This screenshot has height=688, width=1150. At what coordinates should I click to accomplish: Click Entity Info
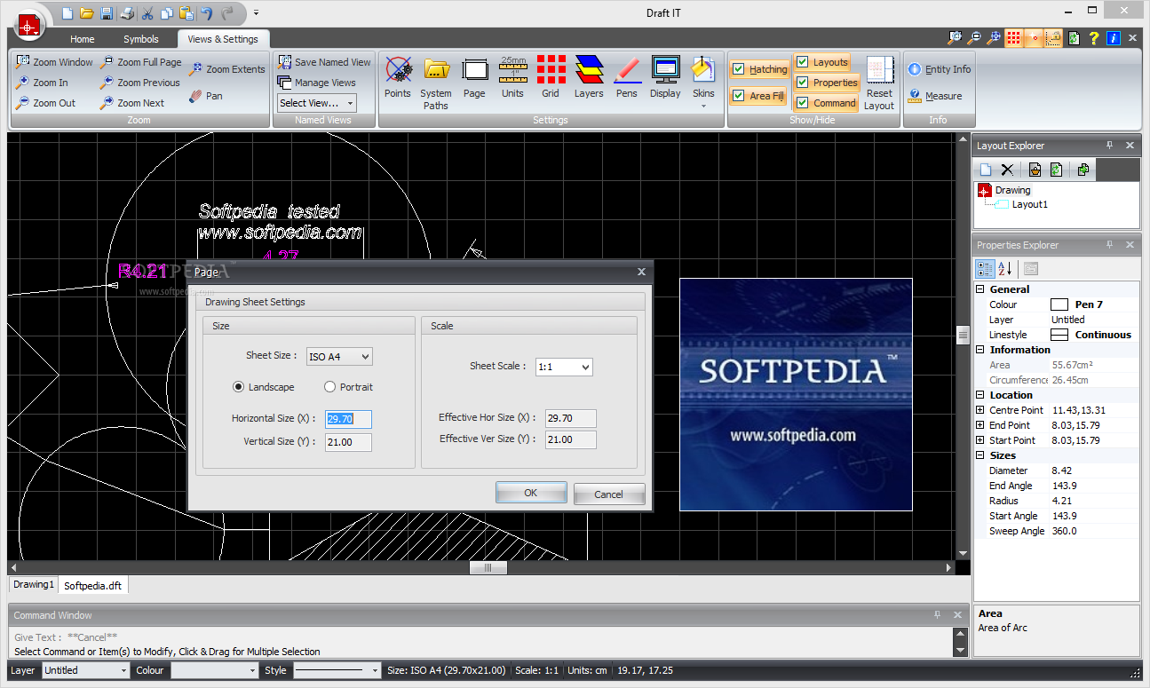coord(940,69)
